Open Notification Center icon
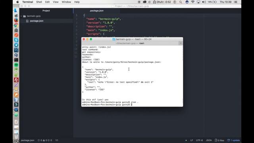The image size is (254, 143). pos(236,2)
